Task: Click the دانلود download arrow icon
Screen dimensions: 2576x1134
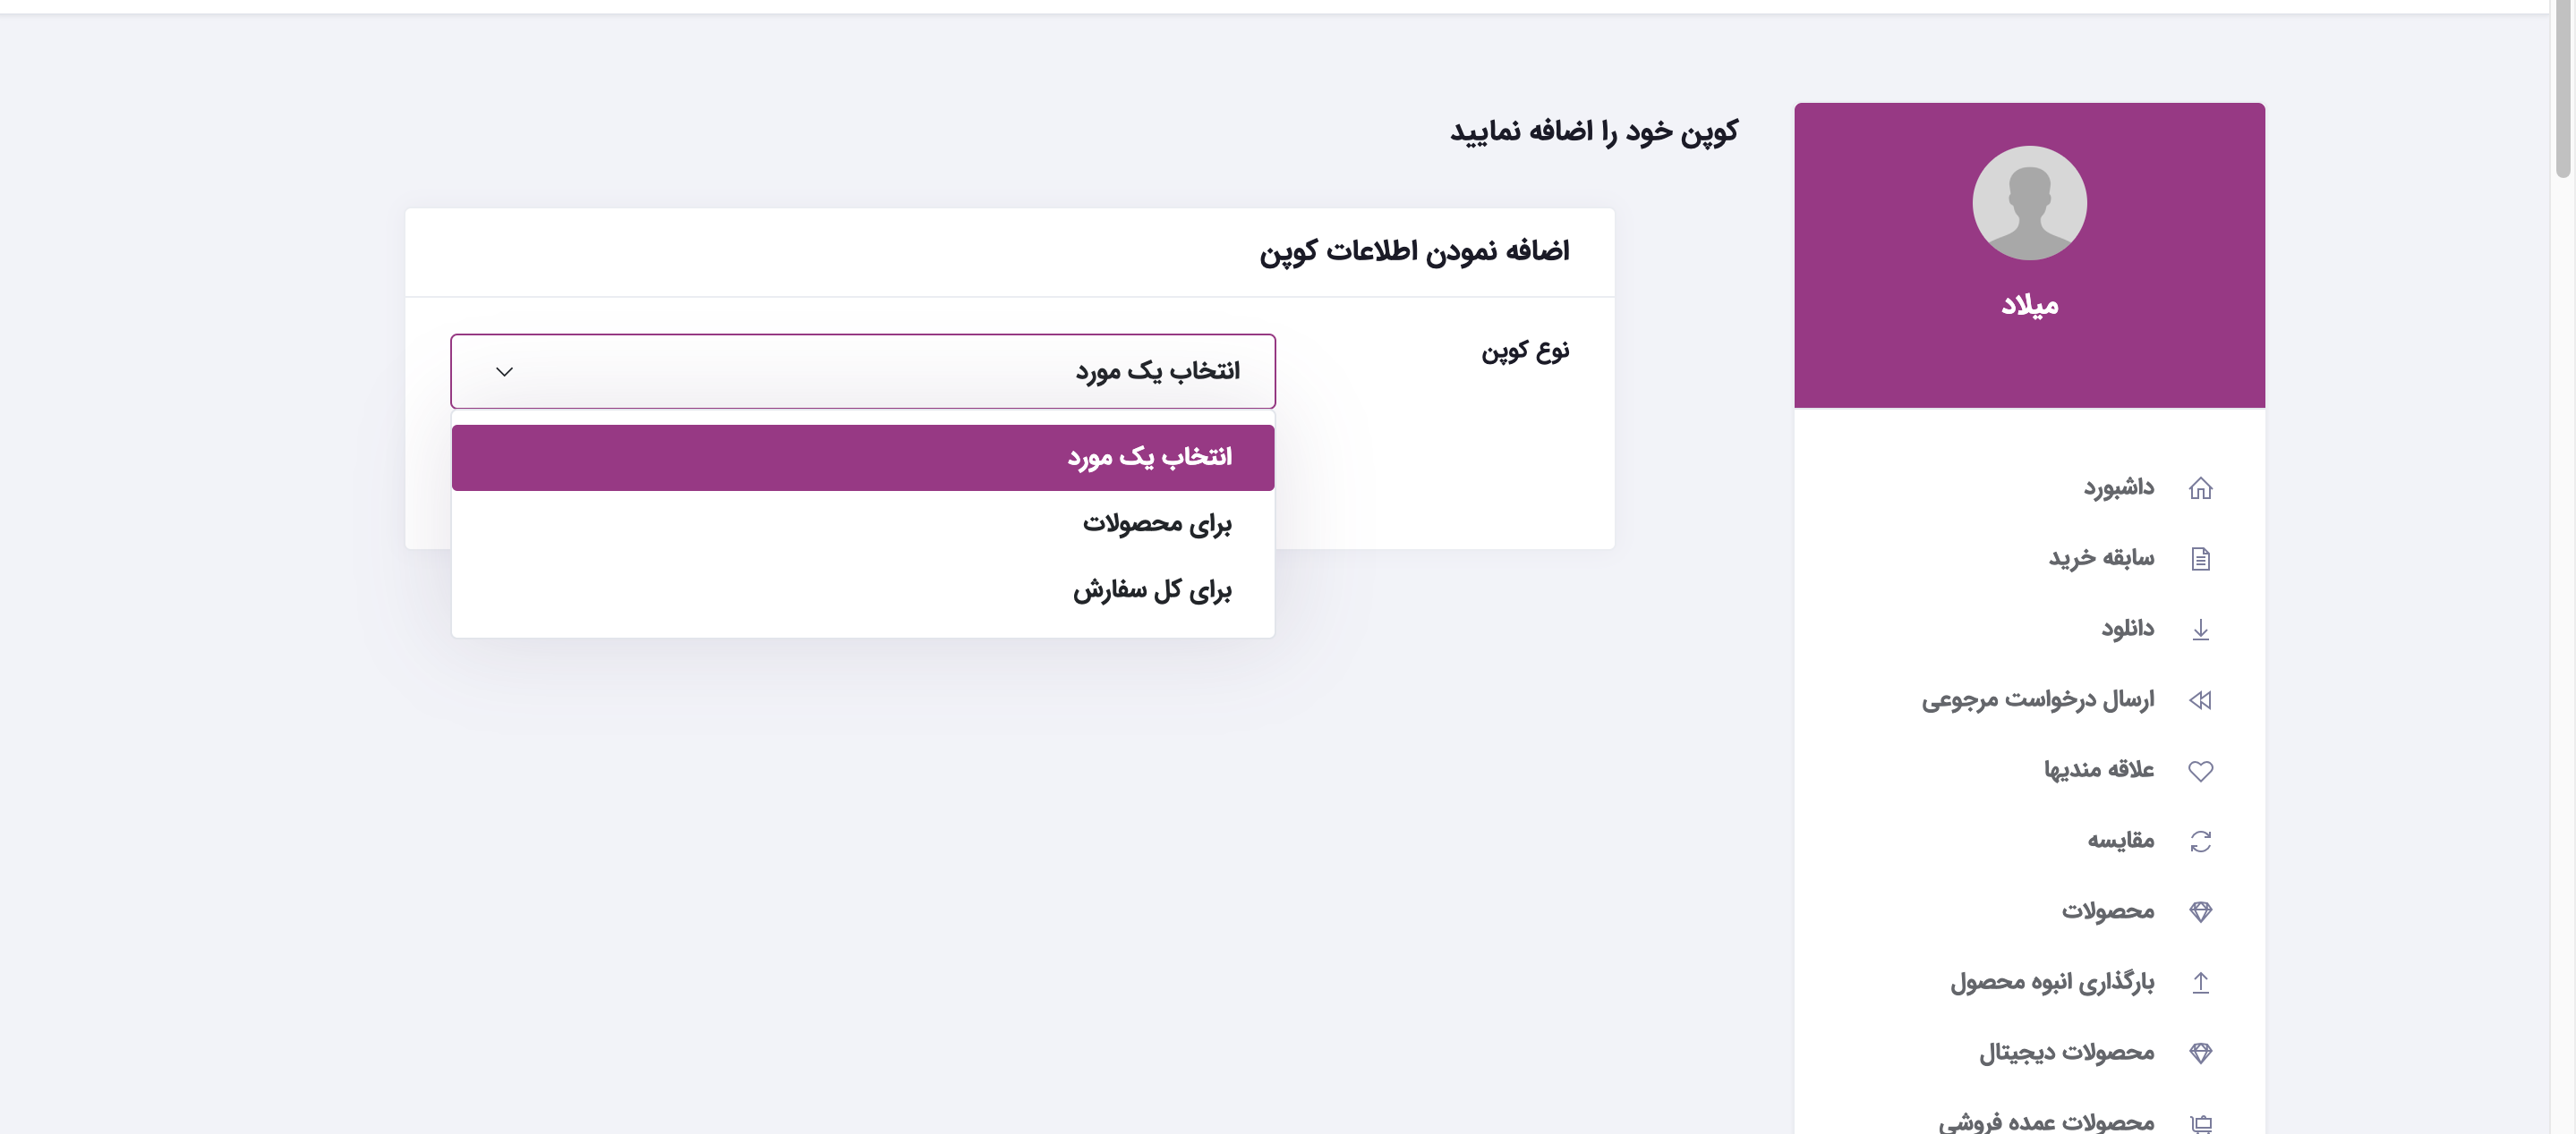Action: point(2201,628)
